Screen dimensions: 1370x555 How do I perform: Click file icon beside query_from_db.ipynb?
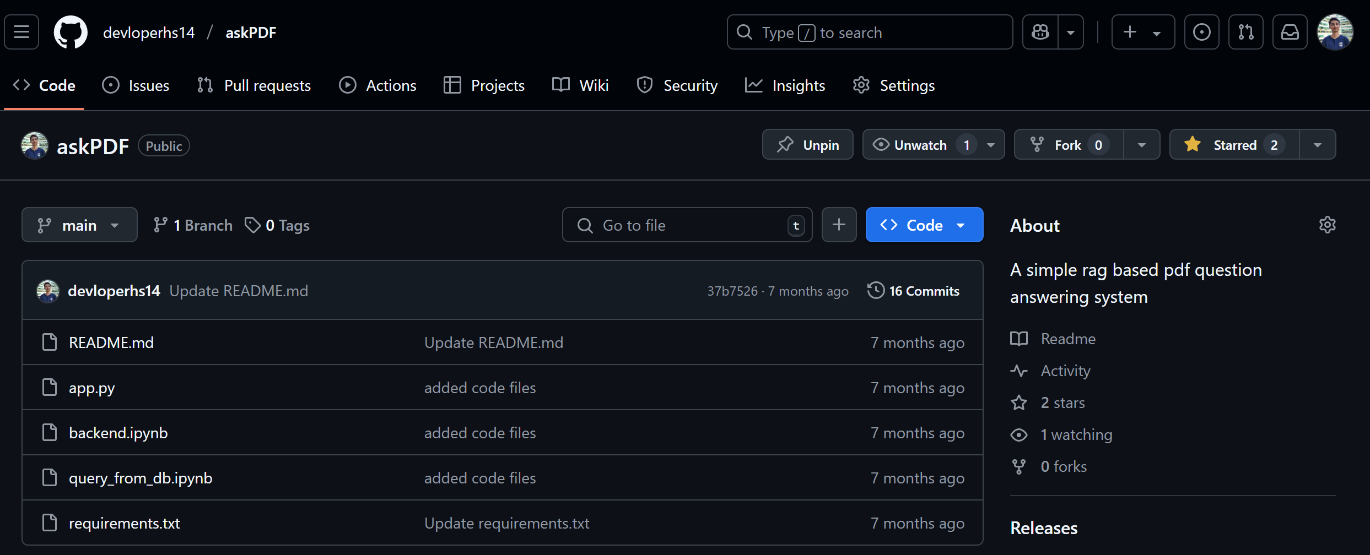tap(50, 477)
